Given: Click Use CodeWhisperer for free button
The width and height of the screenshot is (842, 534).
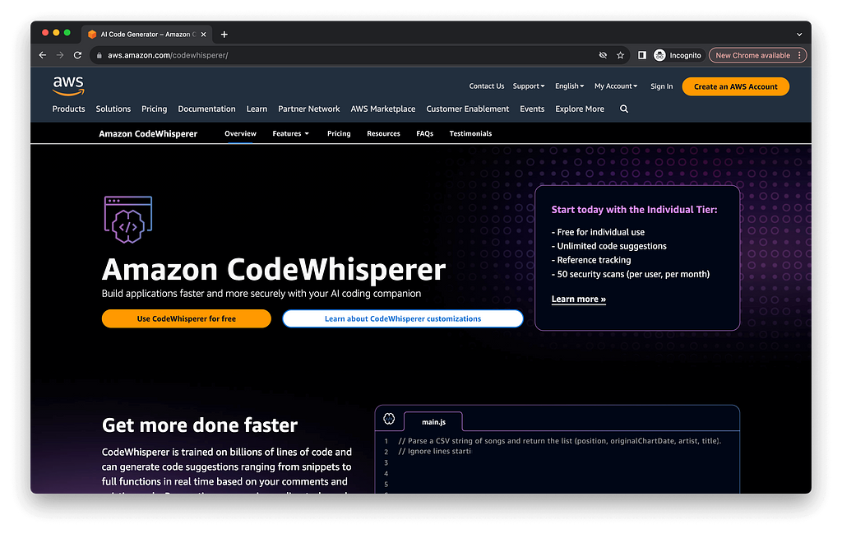Looking at the screenshot, I should (187, 318).
